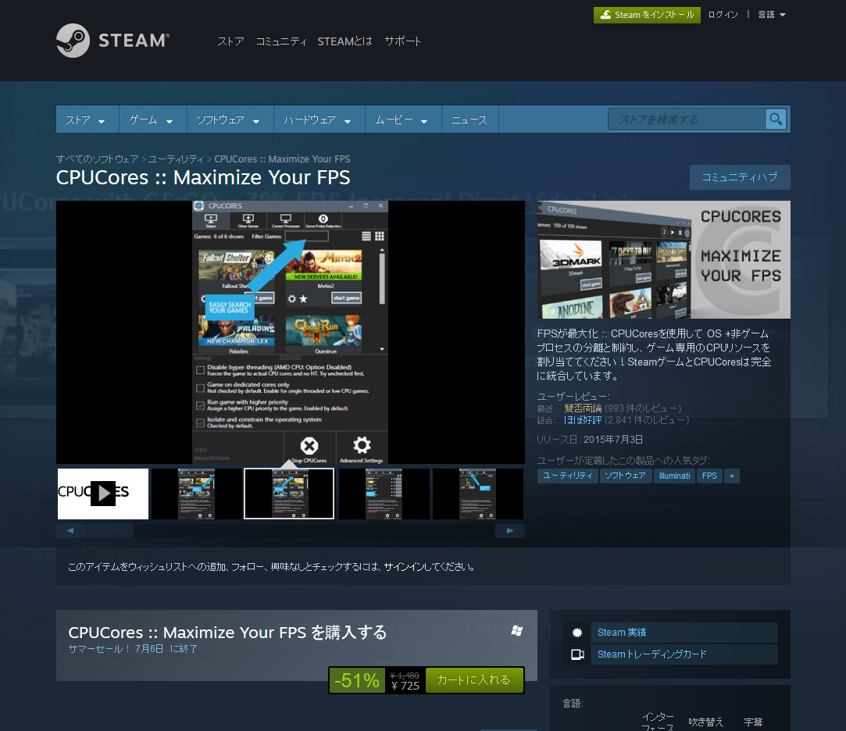The image size is (846, 731).
Task: Toggle Isolate and constrain OS checkbox
Action: click(200, 423)
